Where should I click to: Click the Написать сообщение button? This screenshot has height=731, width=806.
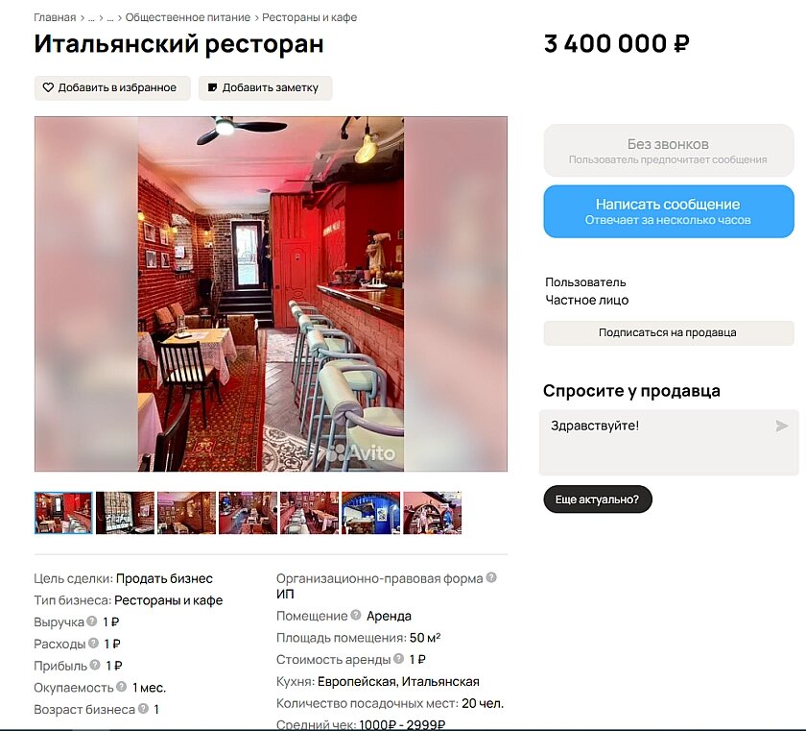[668, 211]
